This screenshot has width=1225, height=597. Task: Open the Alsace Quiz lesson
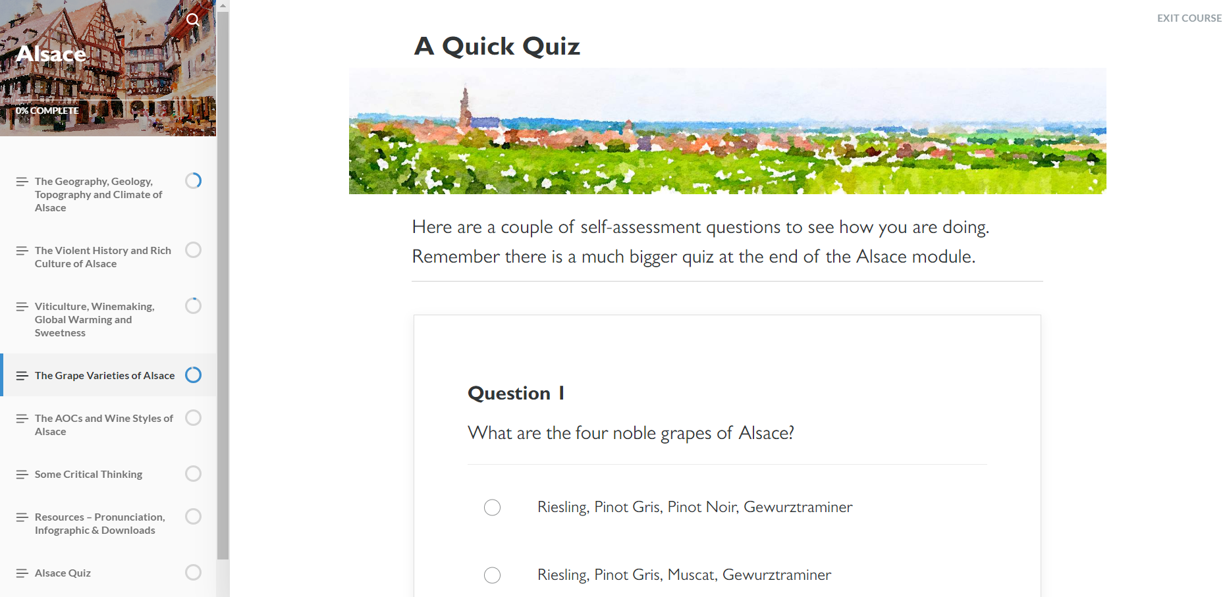pyautogui.click(x=63, y=573)
